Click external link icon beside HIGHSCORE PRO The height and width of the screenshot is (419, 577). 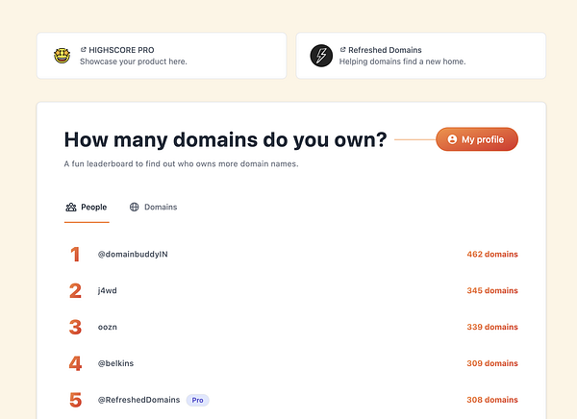pos(84,49)
